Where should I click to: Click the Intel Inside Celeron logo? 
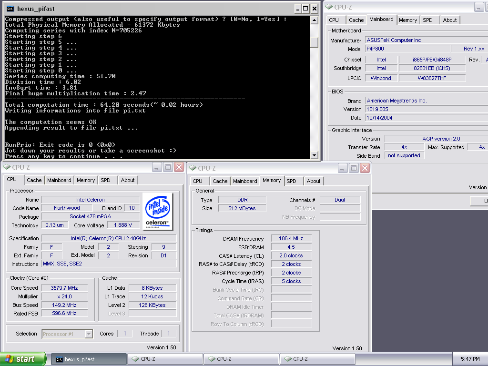[158, 212]
